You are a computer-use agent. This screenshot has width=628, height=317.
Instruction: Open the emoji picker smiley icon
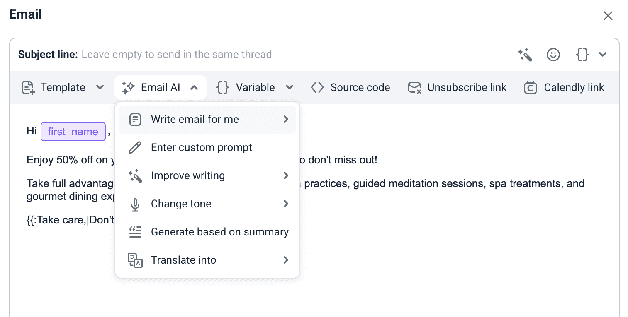coord(553,55)
